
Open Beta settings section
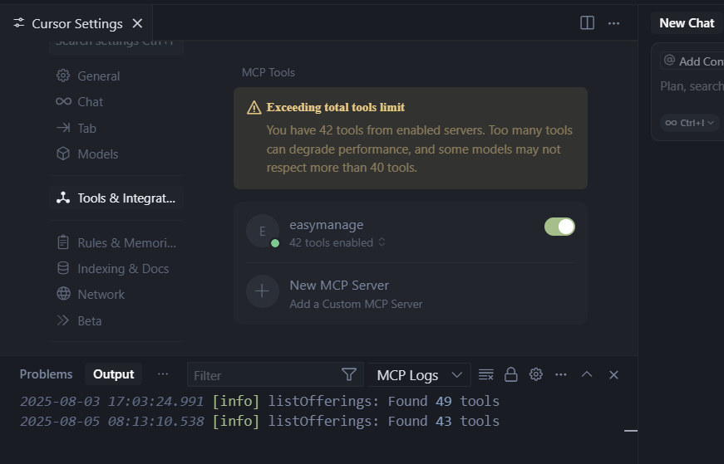coord(116,320)
